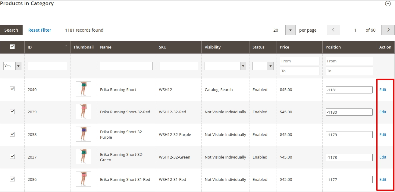Edit the position field showing -1180

point(349,112)
